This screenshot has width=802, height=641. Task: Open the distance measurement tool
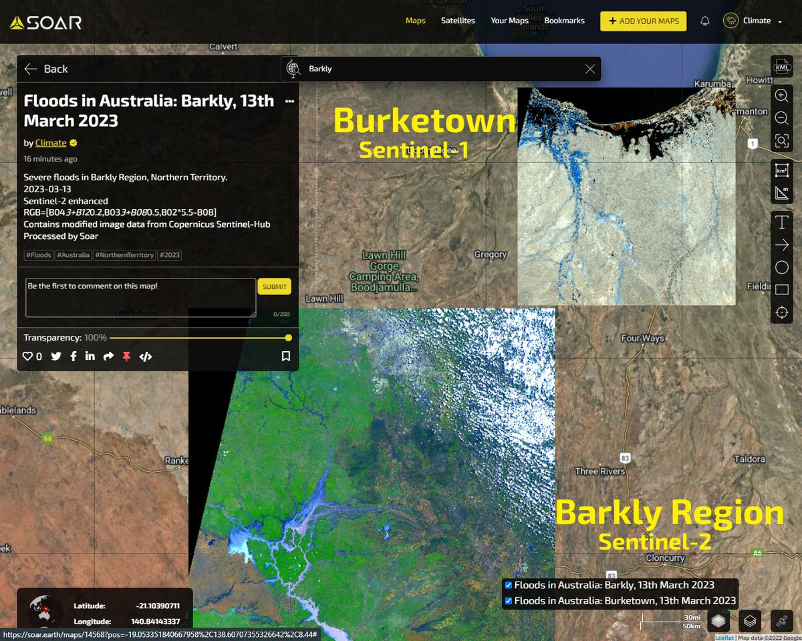click(781, 193)
